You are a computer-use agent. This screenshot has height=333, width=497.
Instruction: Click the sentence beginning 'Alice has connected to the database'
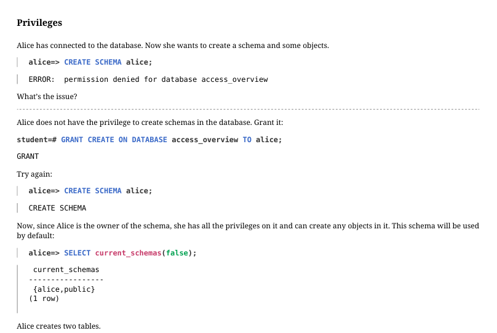(x=173, y=46)
